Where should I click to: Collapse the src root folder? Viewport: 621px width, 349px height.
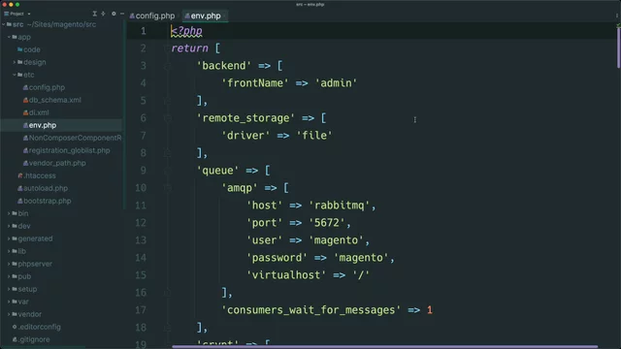coord(4,24)
